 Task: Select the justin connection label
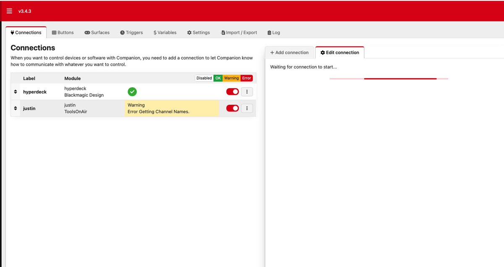click(x=29, y=109)
